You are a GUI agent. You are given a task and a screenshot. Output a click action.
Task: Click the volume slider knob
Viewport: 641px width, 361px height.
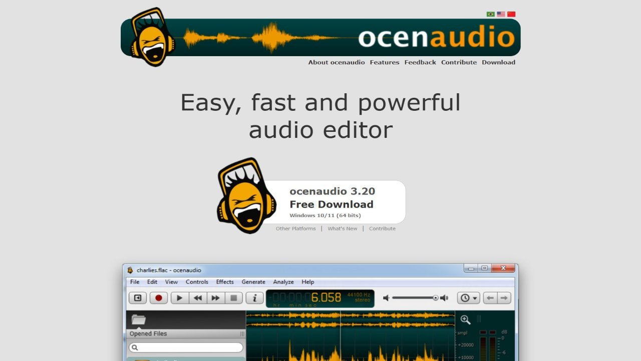pos(436,298)
